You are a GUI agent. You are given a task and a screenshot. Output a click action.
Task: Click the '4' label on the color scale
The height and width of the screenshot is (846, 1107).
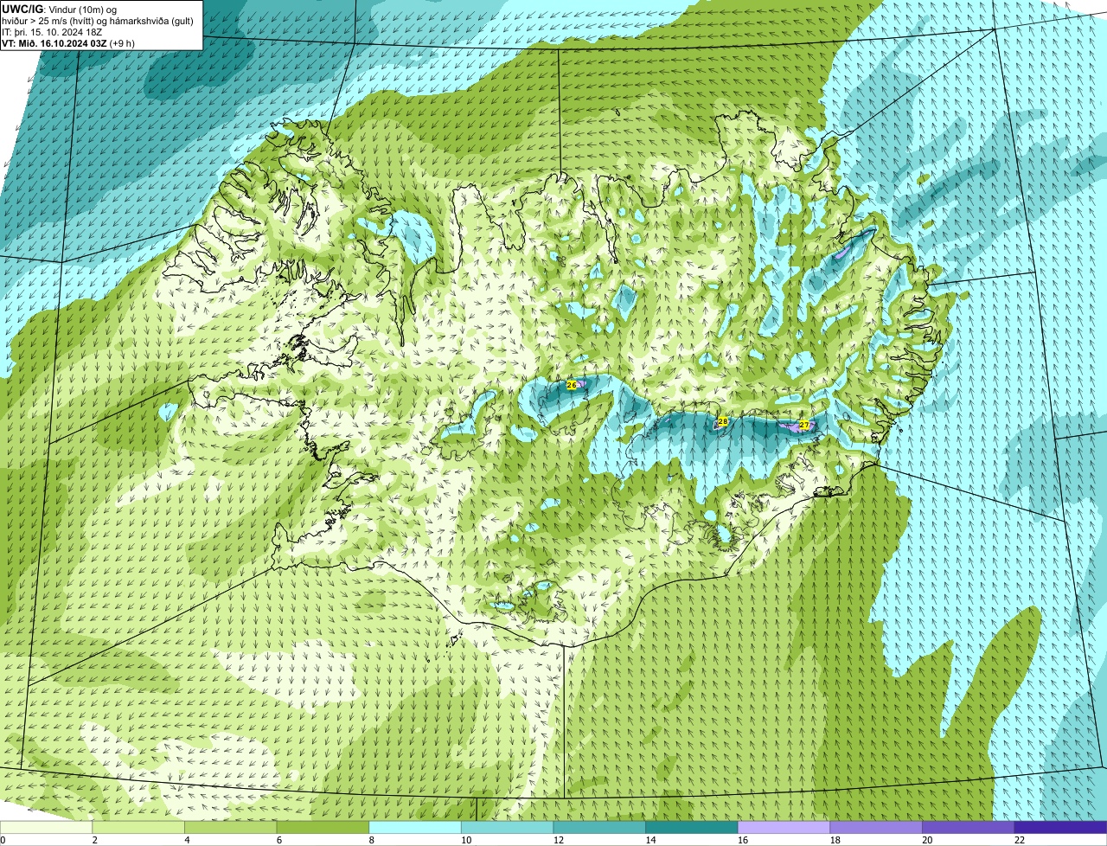(x=187, y=840)
